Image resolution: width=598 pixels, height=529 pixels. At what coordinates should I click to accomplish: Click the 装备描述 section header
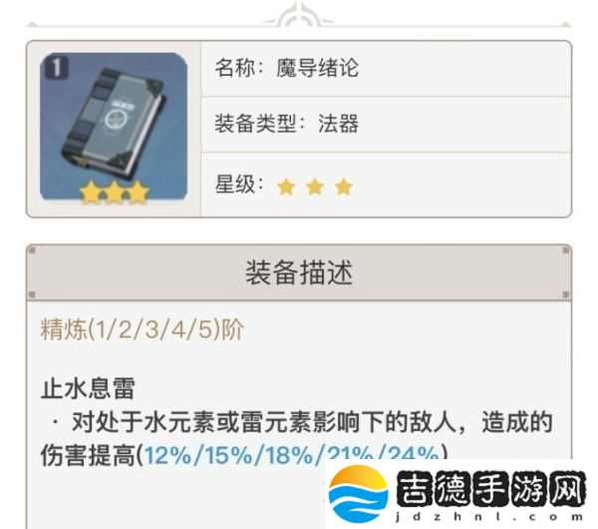pyautogui.click(x=299, y=272)
